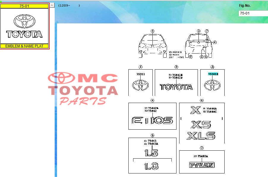This screenshot has width=268, height=177.
Task: Select highlighted part number 75741E
Action: pyautogui.click(x=213, y=74)
